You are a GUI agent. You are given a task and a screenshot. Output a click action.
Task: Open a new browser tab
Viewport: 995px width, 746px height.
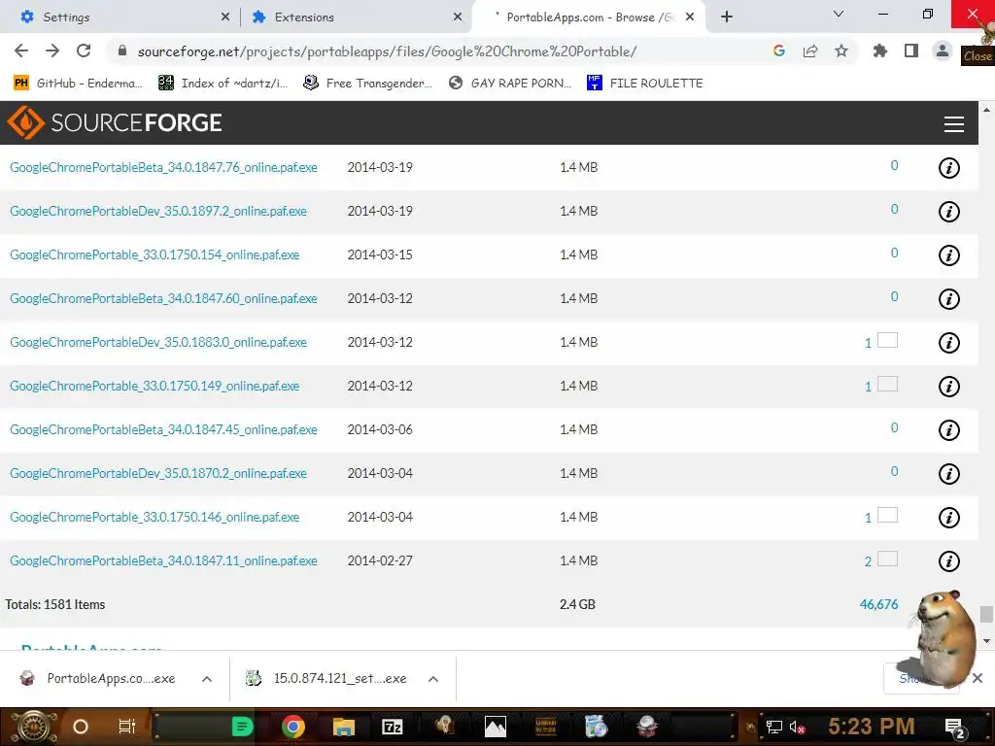pos(727,17)
